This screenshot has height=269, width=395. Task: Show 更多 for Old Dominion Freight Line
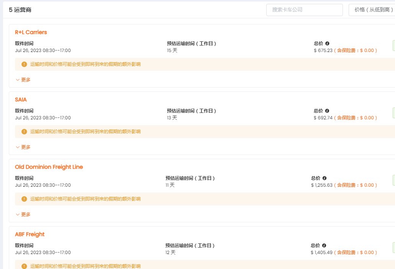point(23,215)
